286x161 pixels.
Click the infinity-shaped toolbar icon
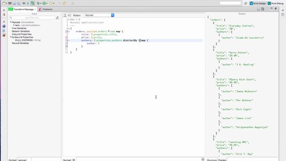(x=10, y=3)
